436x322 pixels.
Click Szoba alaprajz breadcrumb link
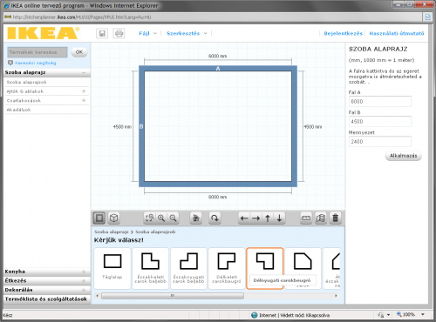[112, 231]
